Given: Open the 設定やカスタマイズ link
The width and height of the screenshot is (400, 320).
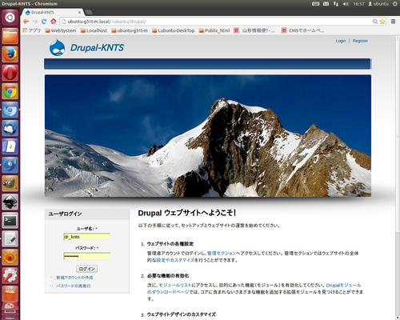Looking at the screenshot, I should coord(175,260).
